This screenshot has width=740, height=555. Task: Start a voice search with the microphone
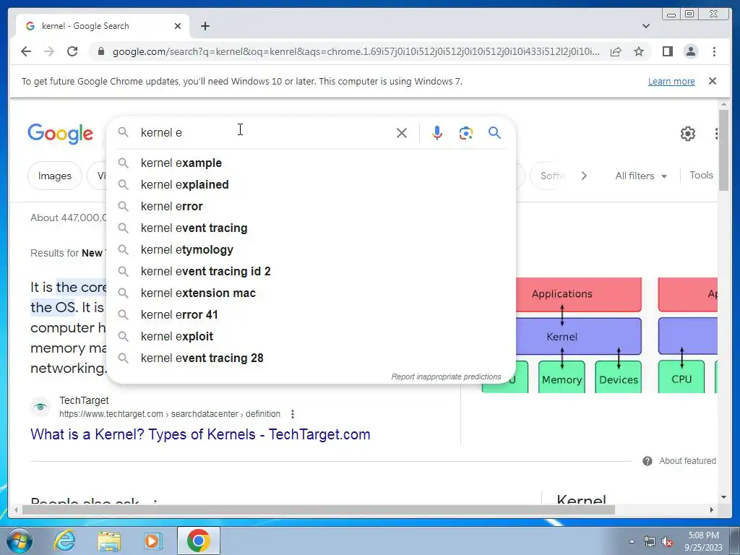pos(437,133)
